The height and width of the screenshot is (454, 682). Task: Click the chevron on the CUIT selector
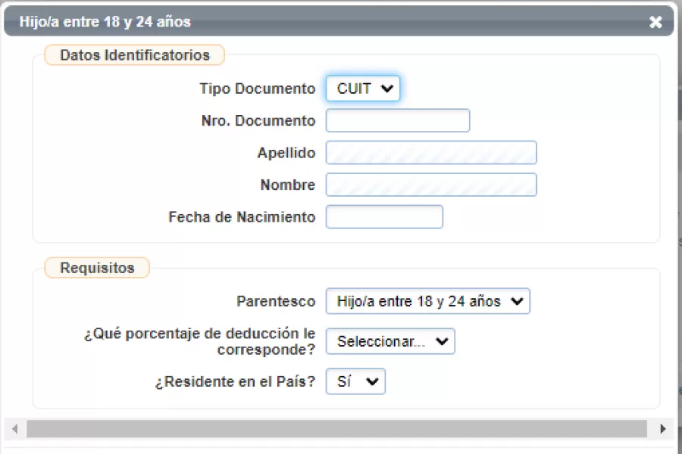pos(387,88)
